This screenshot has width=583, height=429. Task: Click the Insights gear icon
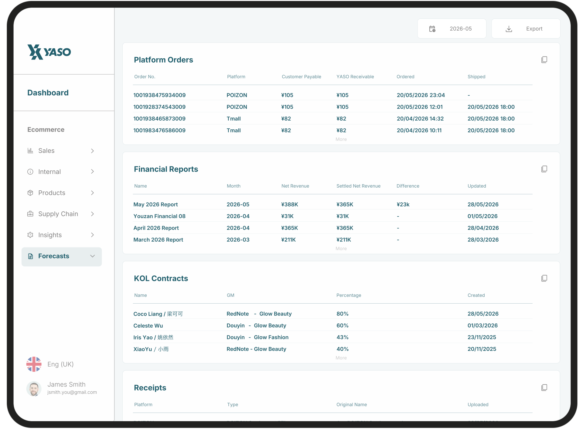coord(30,235)
